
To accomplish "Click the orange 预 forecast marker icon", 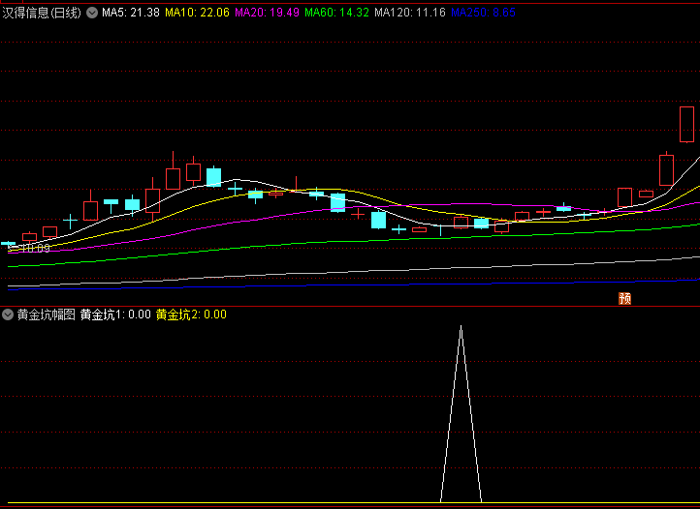I will 625,298.
